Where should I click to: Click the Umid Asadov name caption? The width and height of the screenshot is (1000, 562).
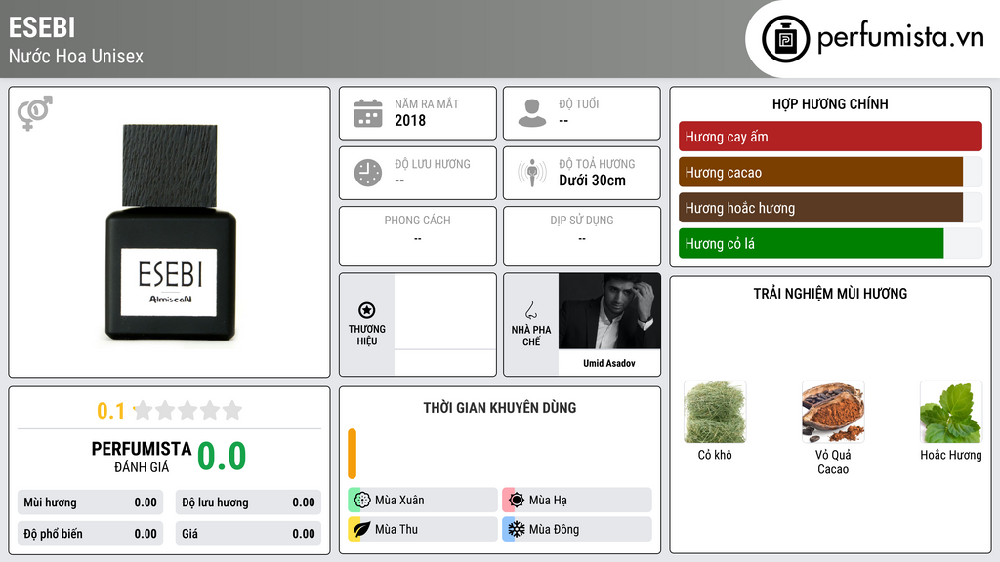click(x=609, y=363)
